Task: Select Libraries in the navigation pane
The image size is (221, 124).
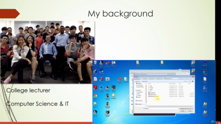Action: [x=138, y=90]
